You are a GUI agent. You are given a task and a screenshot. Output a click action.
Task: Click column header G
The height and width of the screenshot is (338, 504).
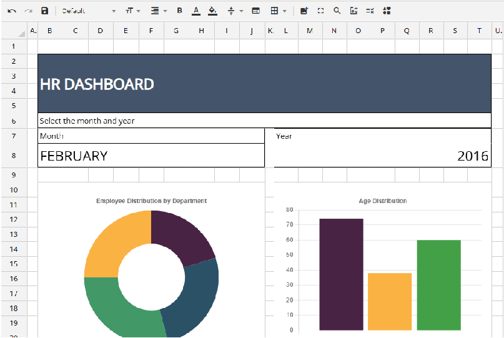[x=176, y=31]
